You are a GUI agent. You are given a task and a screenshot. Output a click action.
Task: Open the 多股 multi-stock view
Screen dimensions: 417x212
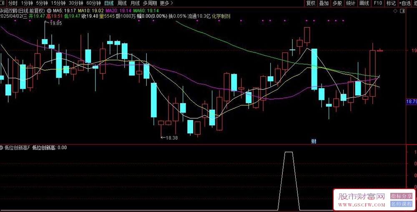(337, 3)
